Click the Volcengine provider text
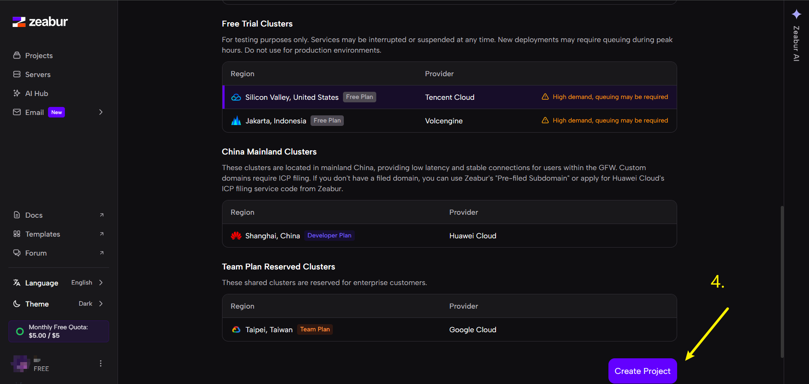Viewport: 809px width, 384px height. [x=444, y=121]
